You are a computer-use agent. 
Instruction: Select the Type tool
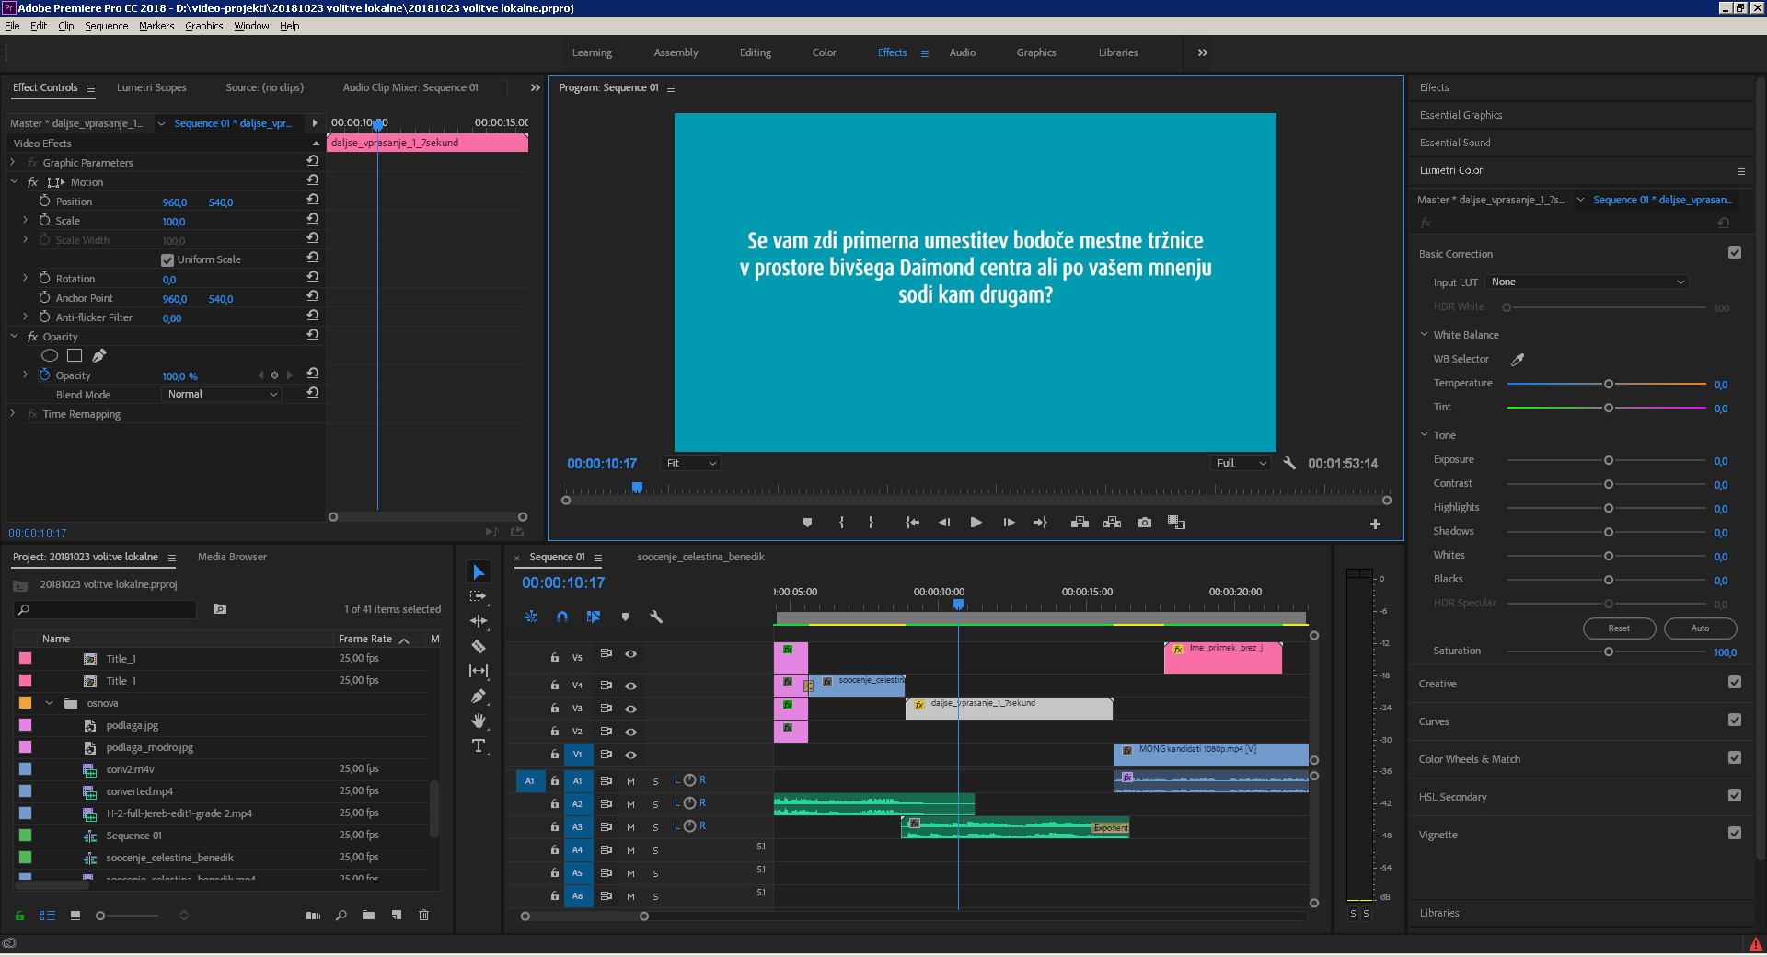pos(479,745)
